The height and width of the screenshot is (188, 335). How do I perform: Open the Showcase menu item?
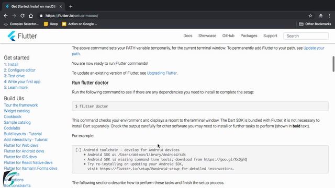pos(207,36)
